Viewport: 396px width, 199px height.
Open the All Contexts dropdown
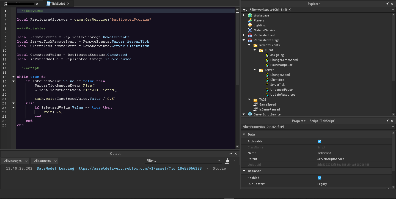44,161
